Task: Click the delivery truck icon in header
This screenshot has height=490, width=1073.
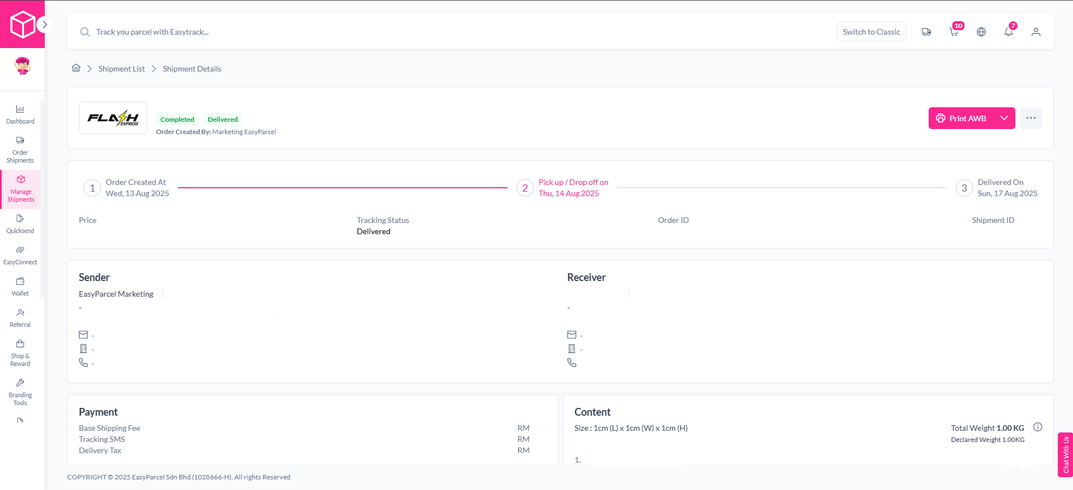Action: [926, 32]
